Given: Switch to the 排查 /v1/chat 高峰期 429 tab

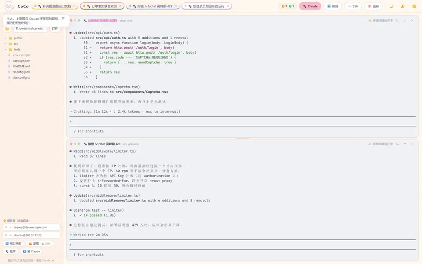Looking at the screenshot, I should tap(153, 6).
